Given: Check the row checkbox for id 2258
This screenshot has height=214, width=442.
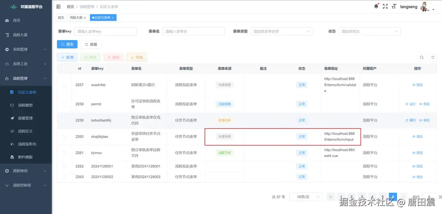Looking at the screenshot, I should (64, 104).
